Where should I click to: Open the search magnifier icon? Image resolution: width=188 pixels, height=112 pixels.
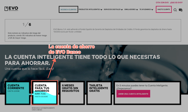[175, 10]
